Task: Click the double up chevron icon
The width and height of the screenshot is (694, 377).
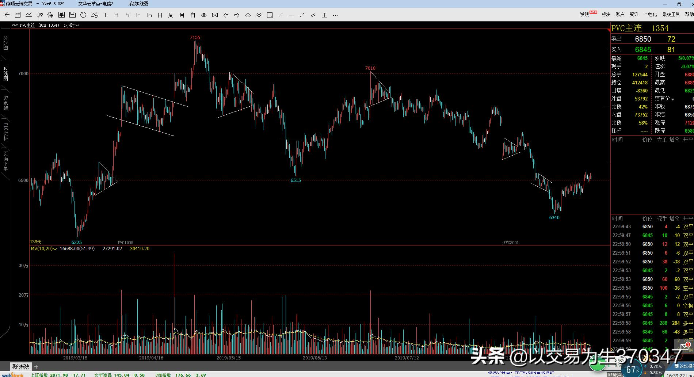Action: (x=248, y=15)
